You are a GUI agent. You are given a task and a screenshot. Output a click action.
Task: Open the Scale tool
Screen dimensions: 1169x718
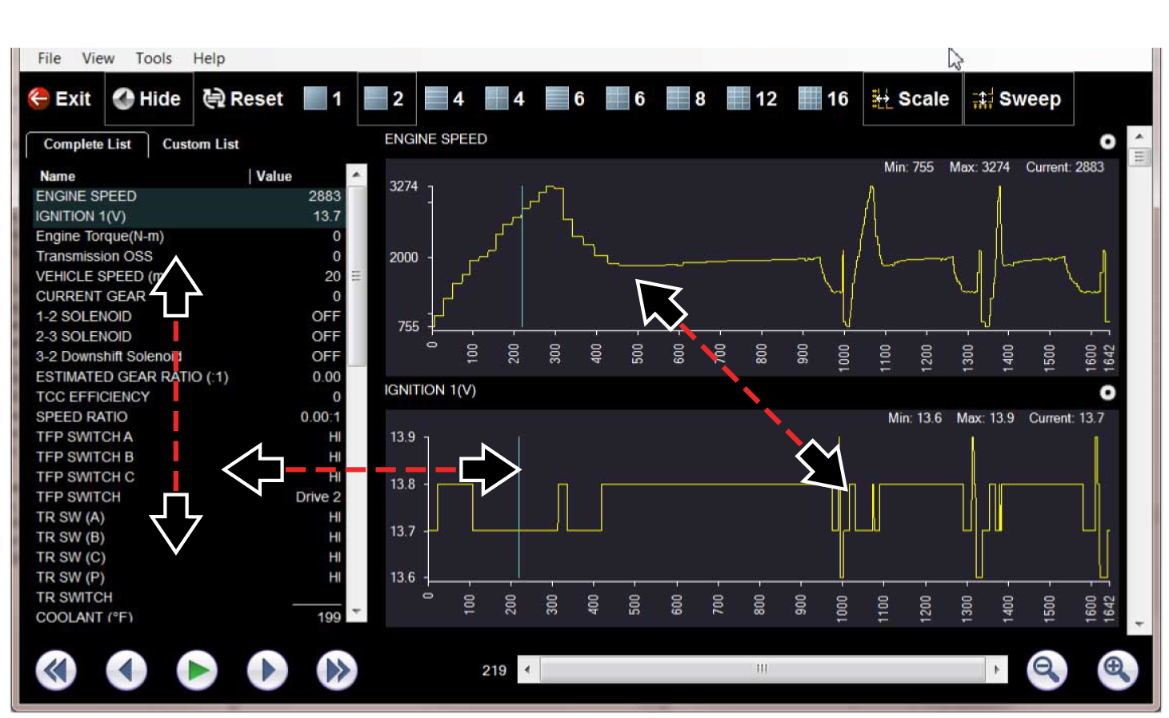(x=911, y=98)
